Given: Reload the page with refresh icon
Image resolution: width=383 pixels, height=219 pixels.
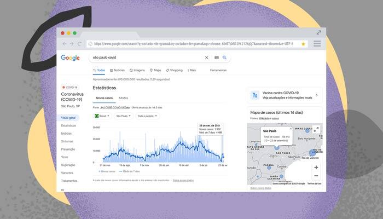Looking at the screenshot, I should 79,44.
